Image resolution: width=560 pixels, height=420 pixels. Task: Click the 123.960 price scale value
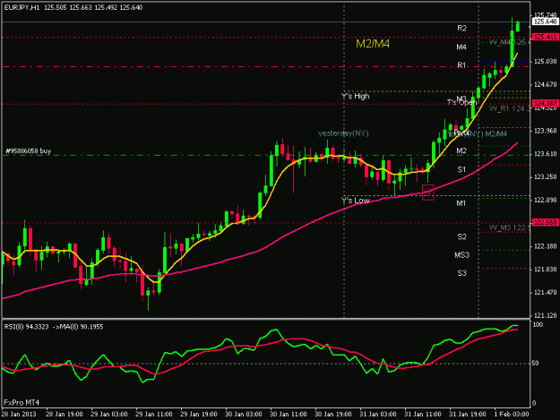[x=546, y=131]
